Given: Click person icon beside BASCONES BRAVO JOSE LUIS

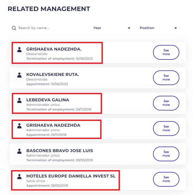Looking at the screenshot, I should tap(19, 151).
